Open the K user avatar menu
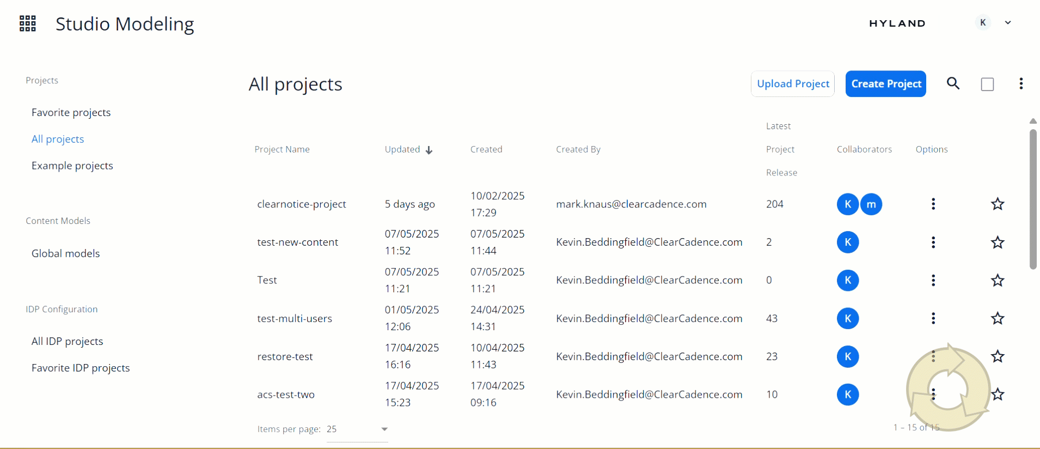Image resolution: width=1040 pixels, height=449 pixels. 983,23
